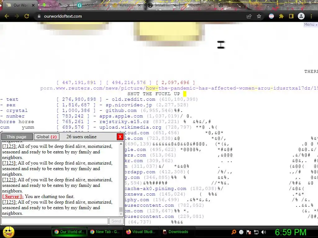The height and width of the screenshot is (238, 318).
Task: Switch to the 'Release' browser tab
Action: [x=127, y=5]
